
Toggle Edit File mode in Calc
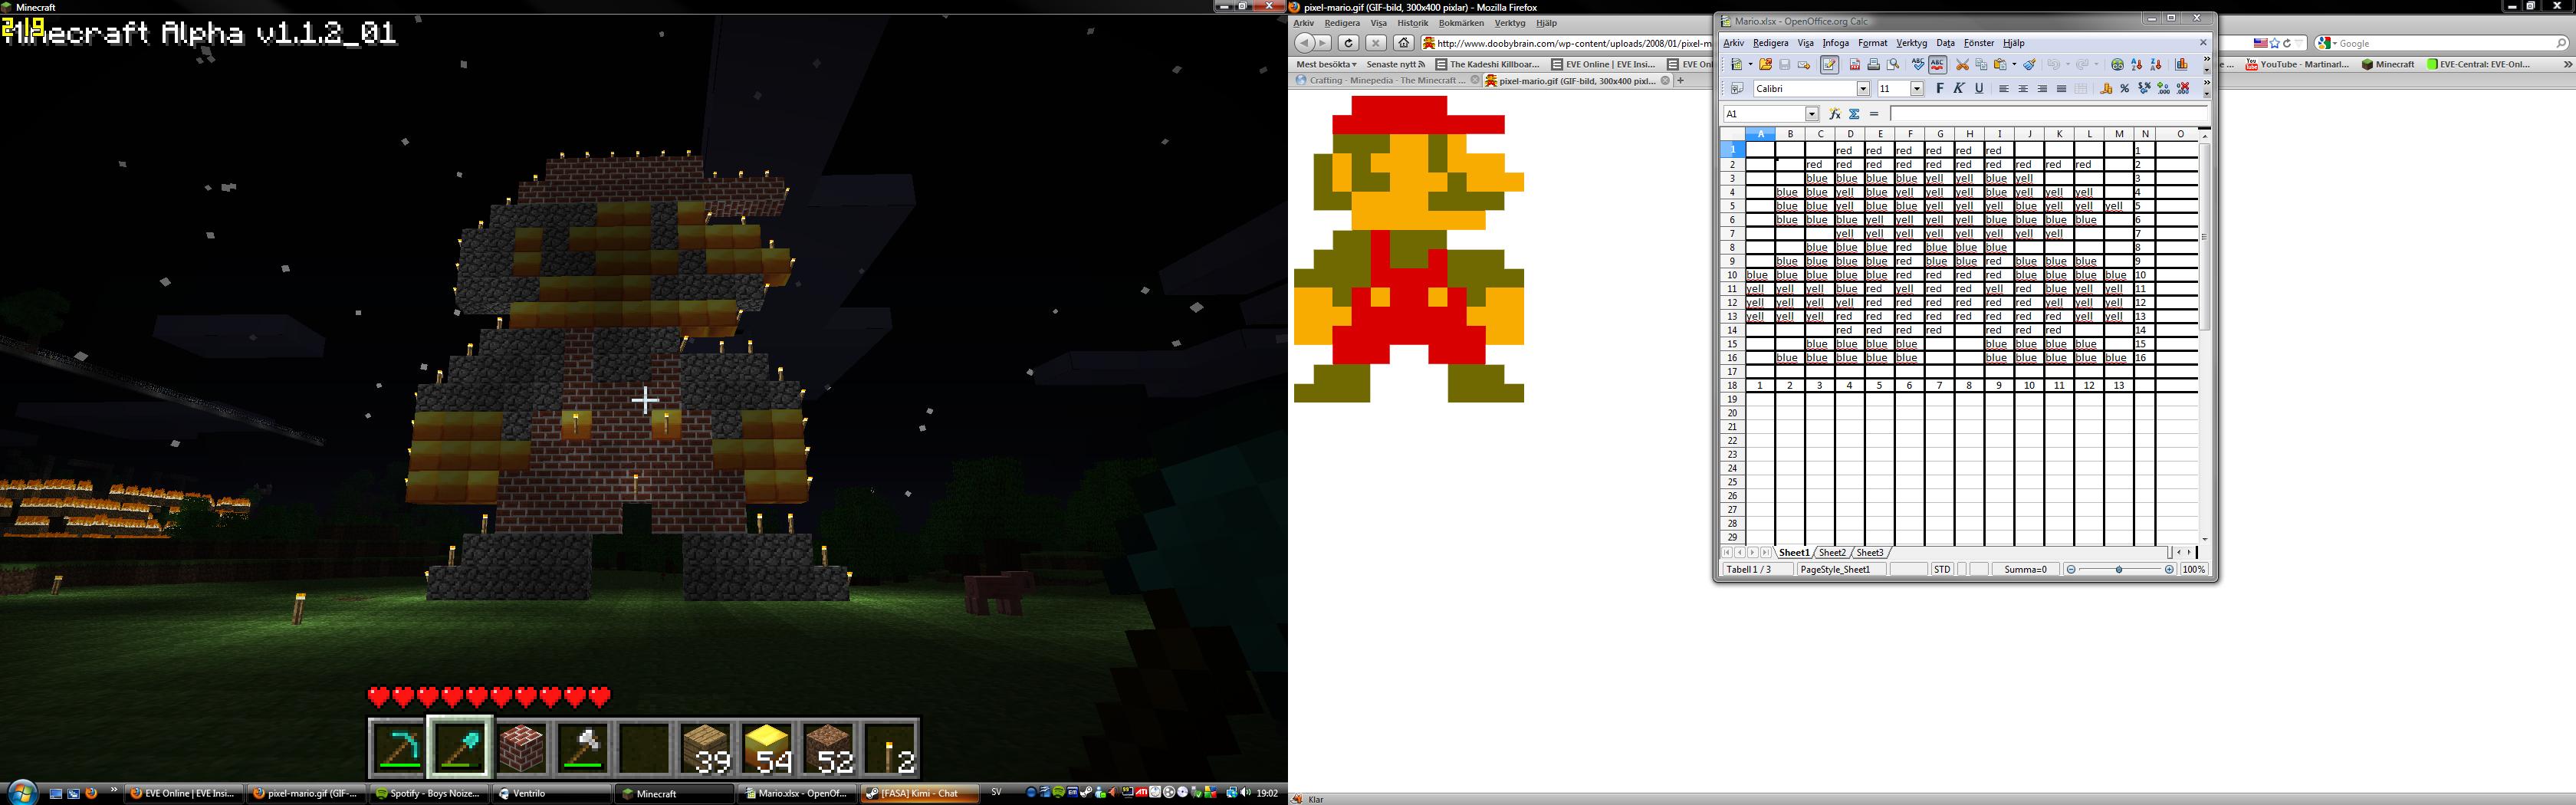1830,65
